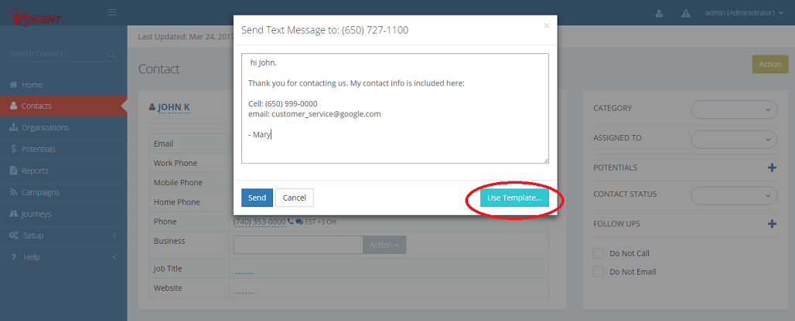Open the warning alerts triangle icon
The height and width of the screenshot is (321, 795).
coord(685,13)
